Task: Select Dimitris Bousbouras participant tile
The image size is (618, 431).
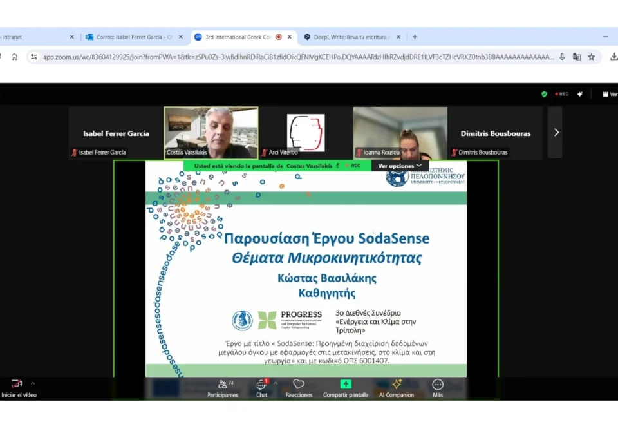Action: click(x=496, y=133)
